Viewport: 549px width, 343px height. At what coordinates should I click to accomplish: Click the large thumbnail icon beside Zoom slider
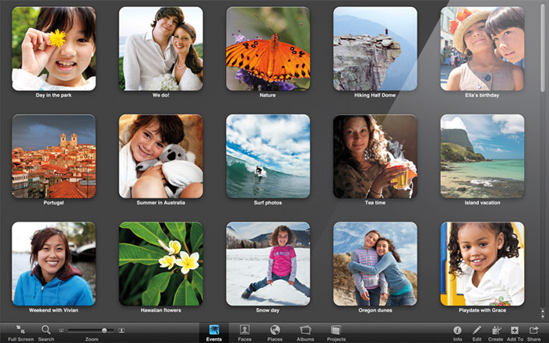coord(121,330)
